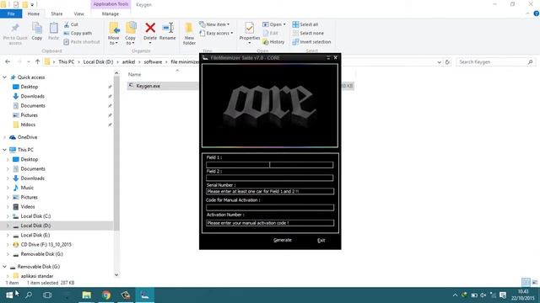
Task: Collapse the Quick access tree node
Action: pos(5,77)
